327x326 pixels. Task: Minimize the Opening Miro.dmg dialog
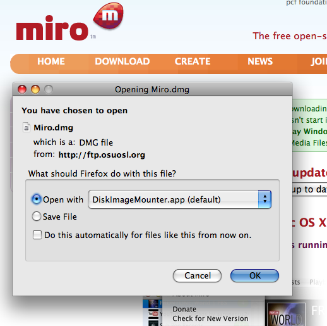click(35, 89)
